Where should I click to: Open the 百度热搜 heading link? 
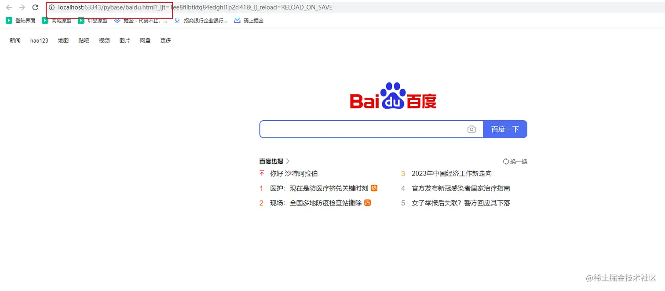click(x=271, y=161)
